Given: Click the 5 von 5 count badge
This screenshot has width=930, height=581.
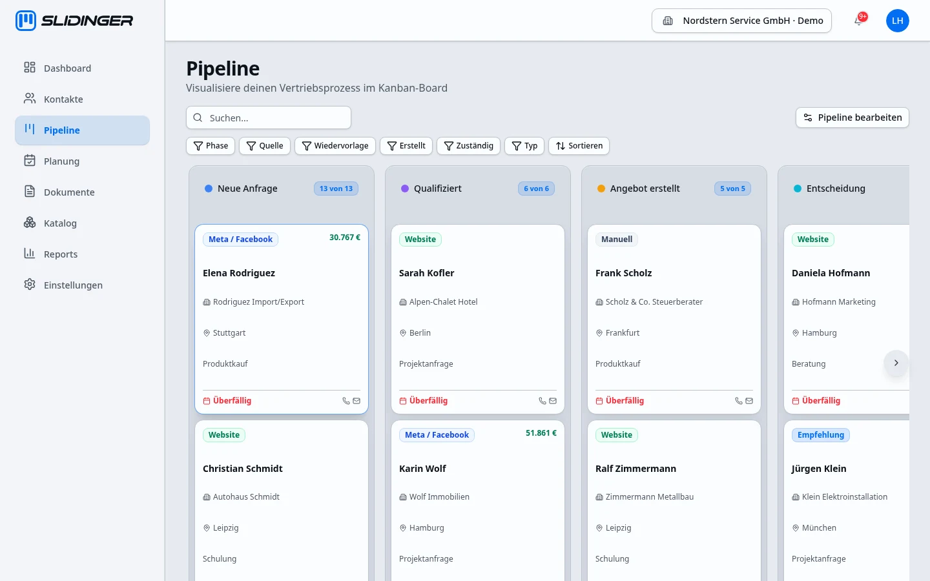Looking at the screenshot, I should (x=732, y=189).
